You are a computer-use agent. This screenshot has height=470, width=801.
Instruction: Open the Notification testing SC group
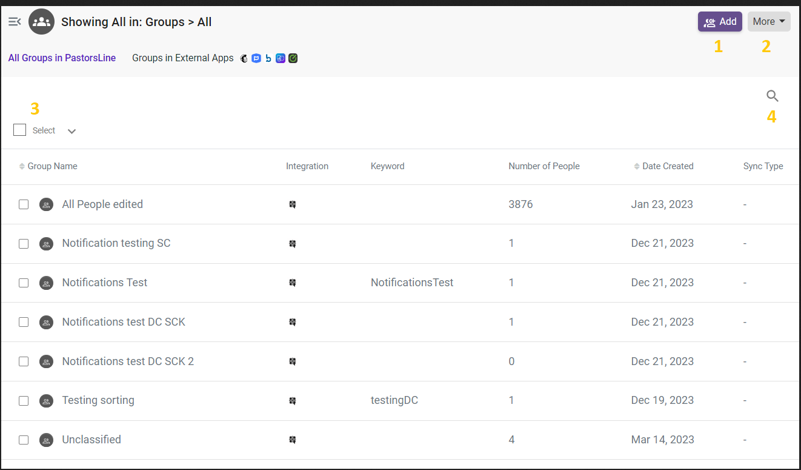[116, 243]
